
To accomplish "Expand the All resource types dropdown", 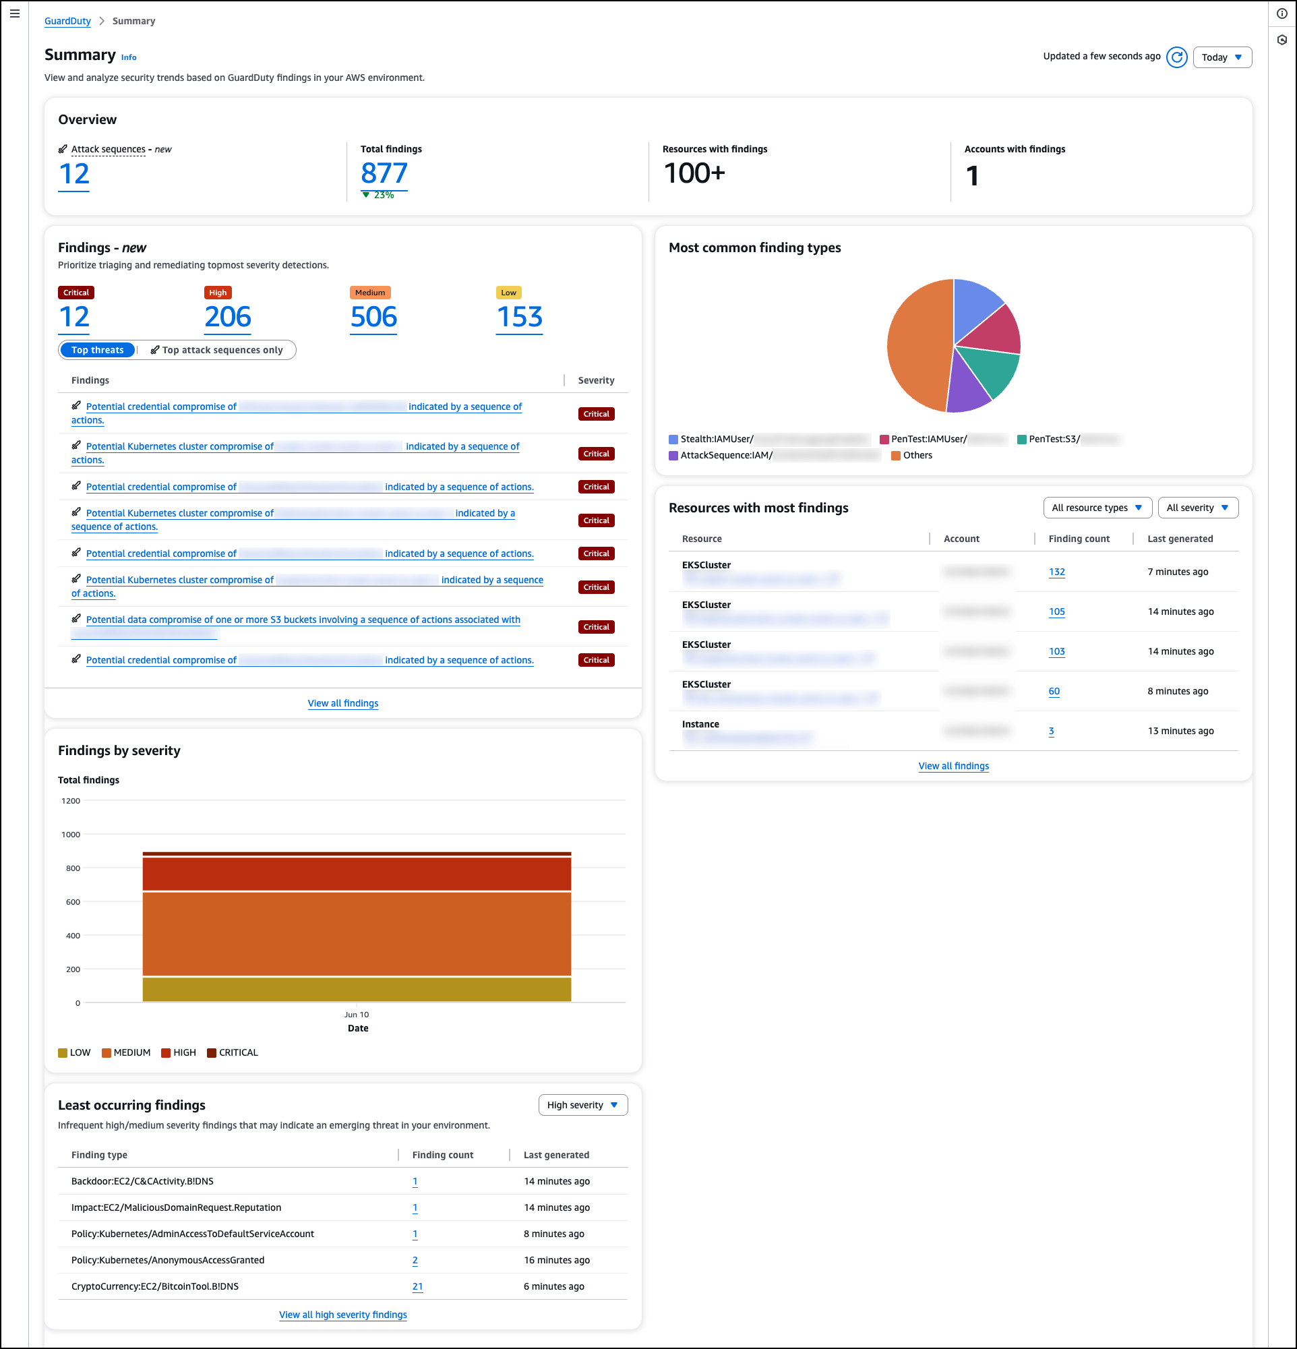I will 1097,508.
